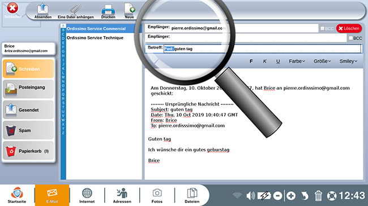This screenshot has height=206, width=368.
Task: Open Internet from the taskbar
Action: click(87, 195)
